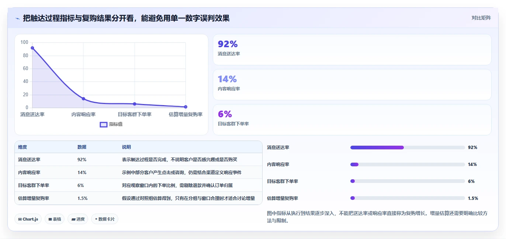Click the 1.5% value in the table
Image resolution: width=506 pixels, height=239 pixels.
[83, 198]
